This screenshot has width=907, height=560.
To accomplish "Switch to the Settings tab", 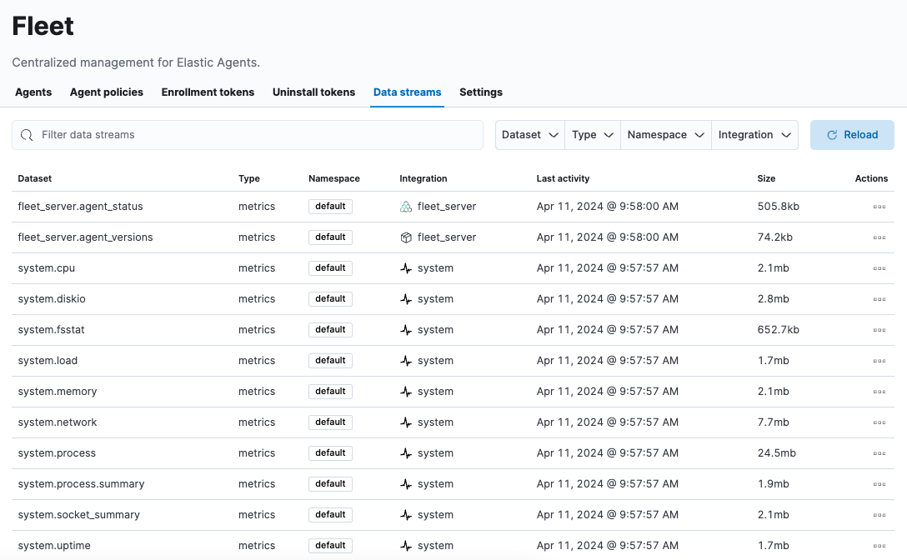I will pos(480,92).
